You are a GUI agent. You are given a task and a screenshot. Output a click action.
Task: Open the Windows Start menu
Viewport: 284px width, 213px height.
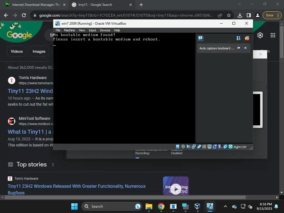[x=74, y=206]
